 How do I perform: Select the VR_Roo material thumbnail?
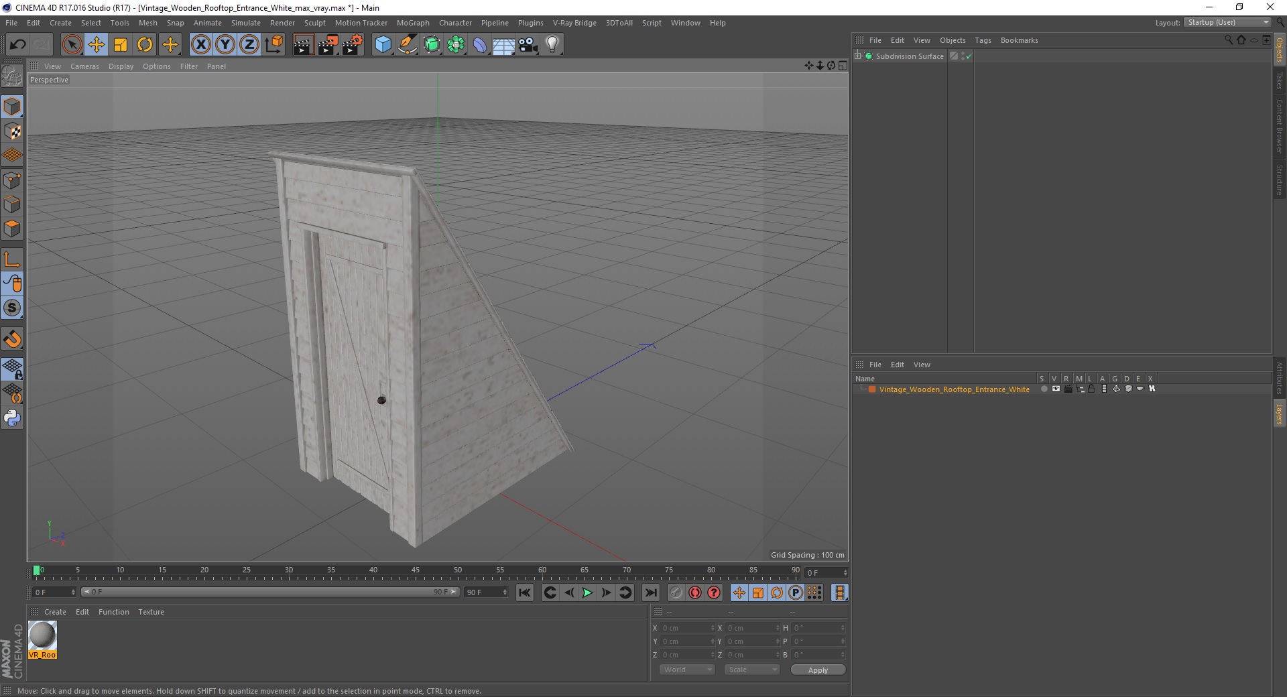42,639
